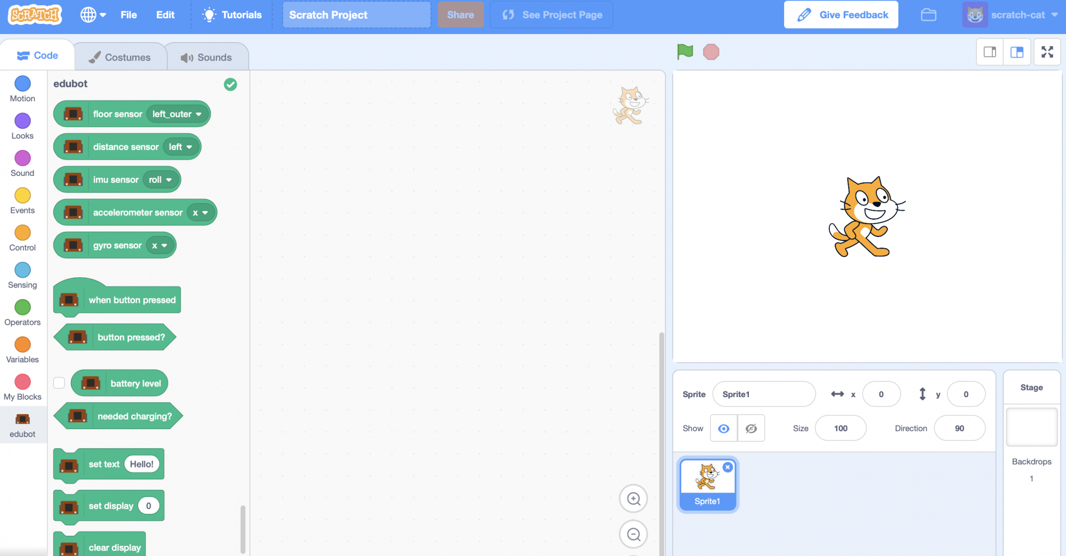Open the File menu
The image size is (1066, 556).
pos(128,15)
